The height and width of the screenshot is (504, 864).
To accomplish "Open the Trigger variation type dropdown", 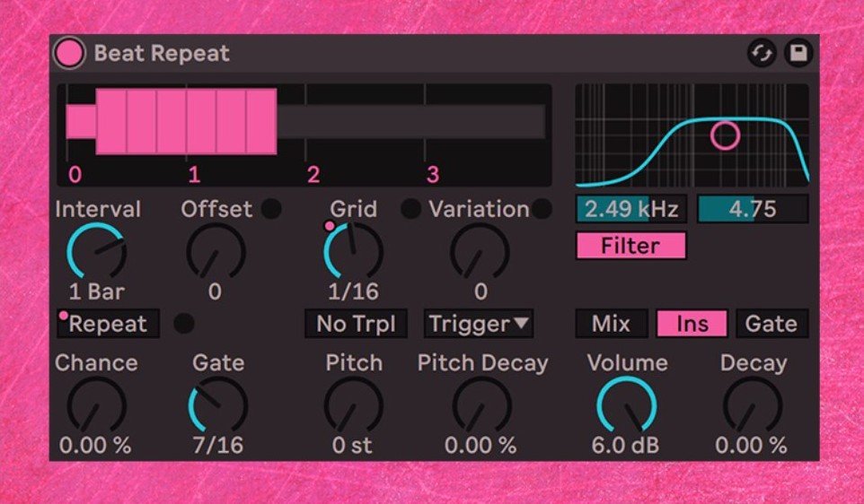I will click(479, 324).
